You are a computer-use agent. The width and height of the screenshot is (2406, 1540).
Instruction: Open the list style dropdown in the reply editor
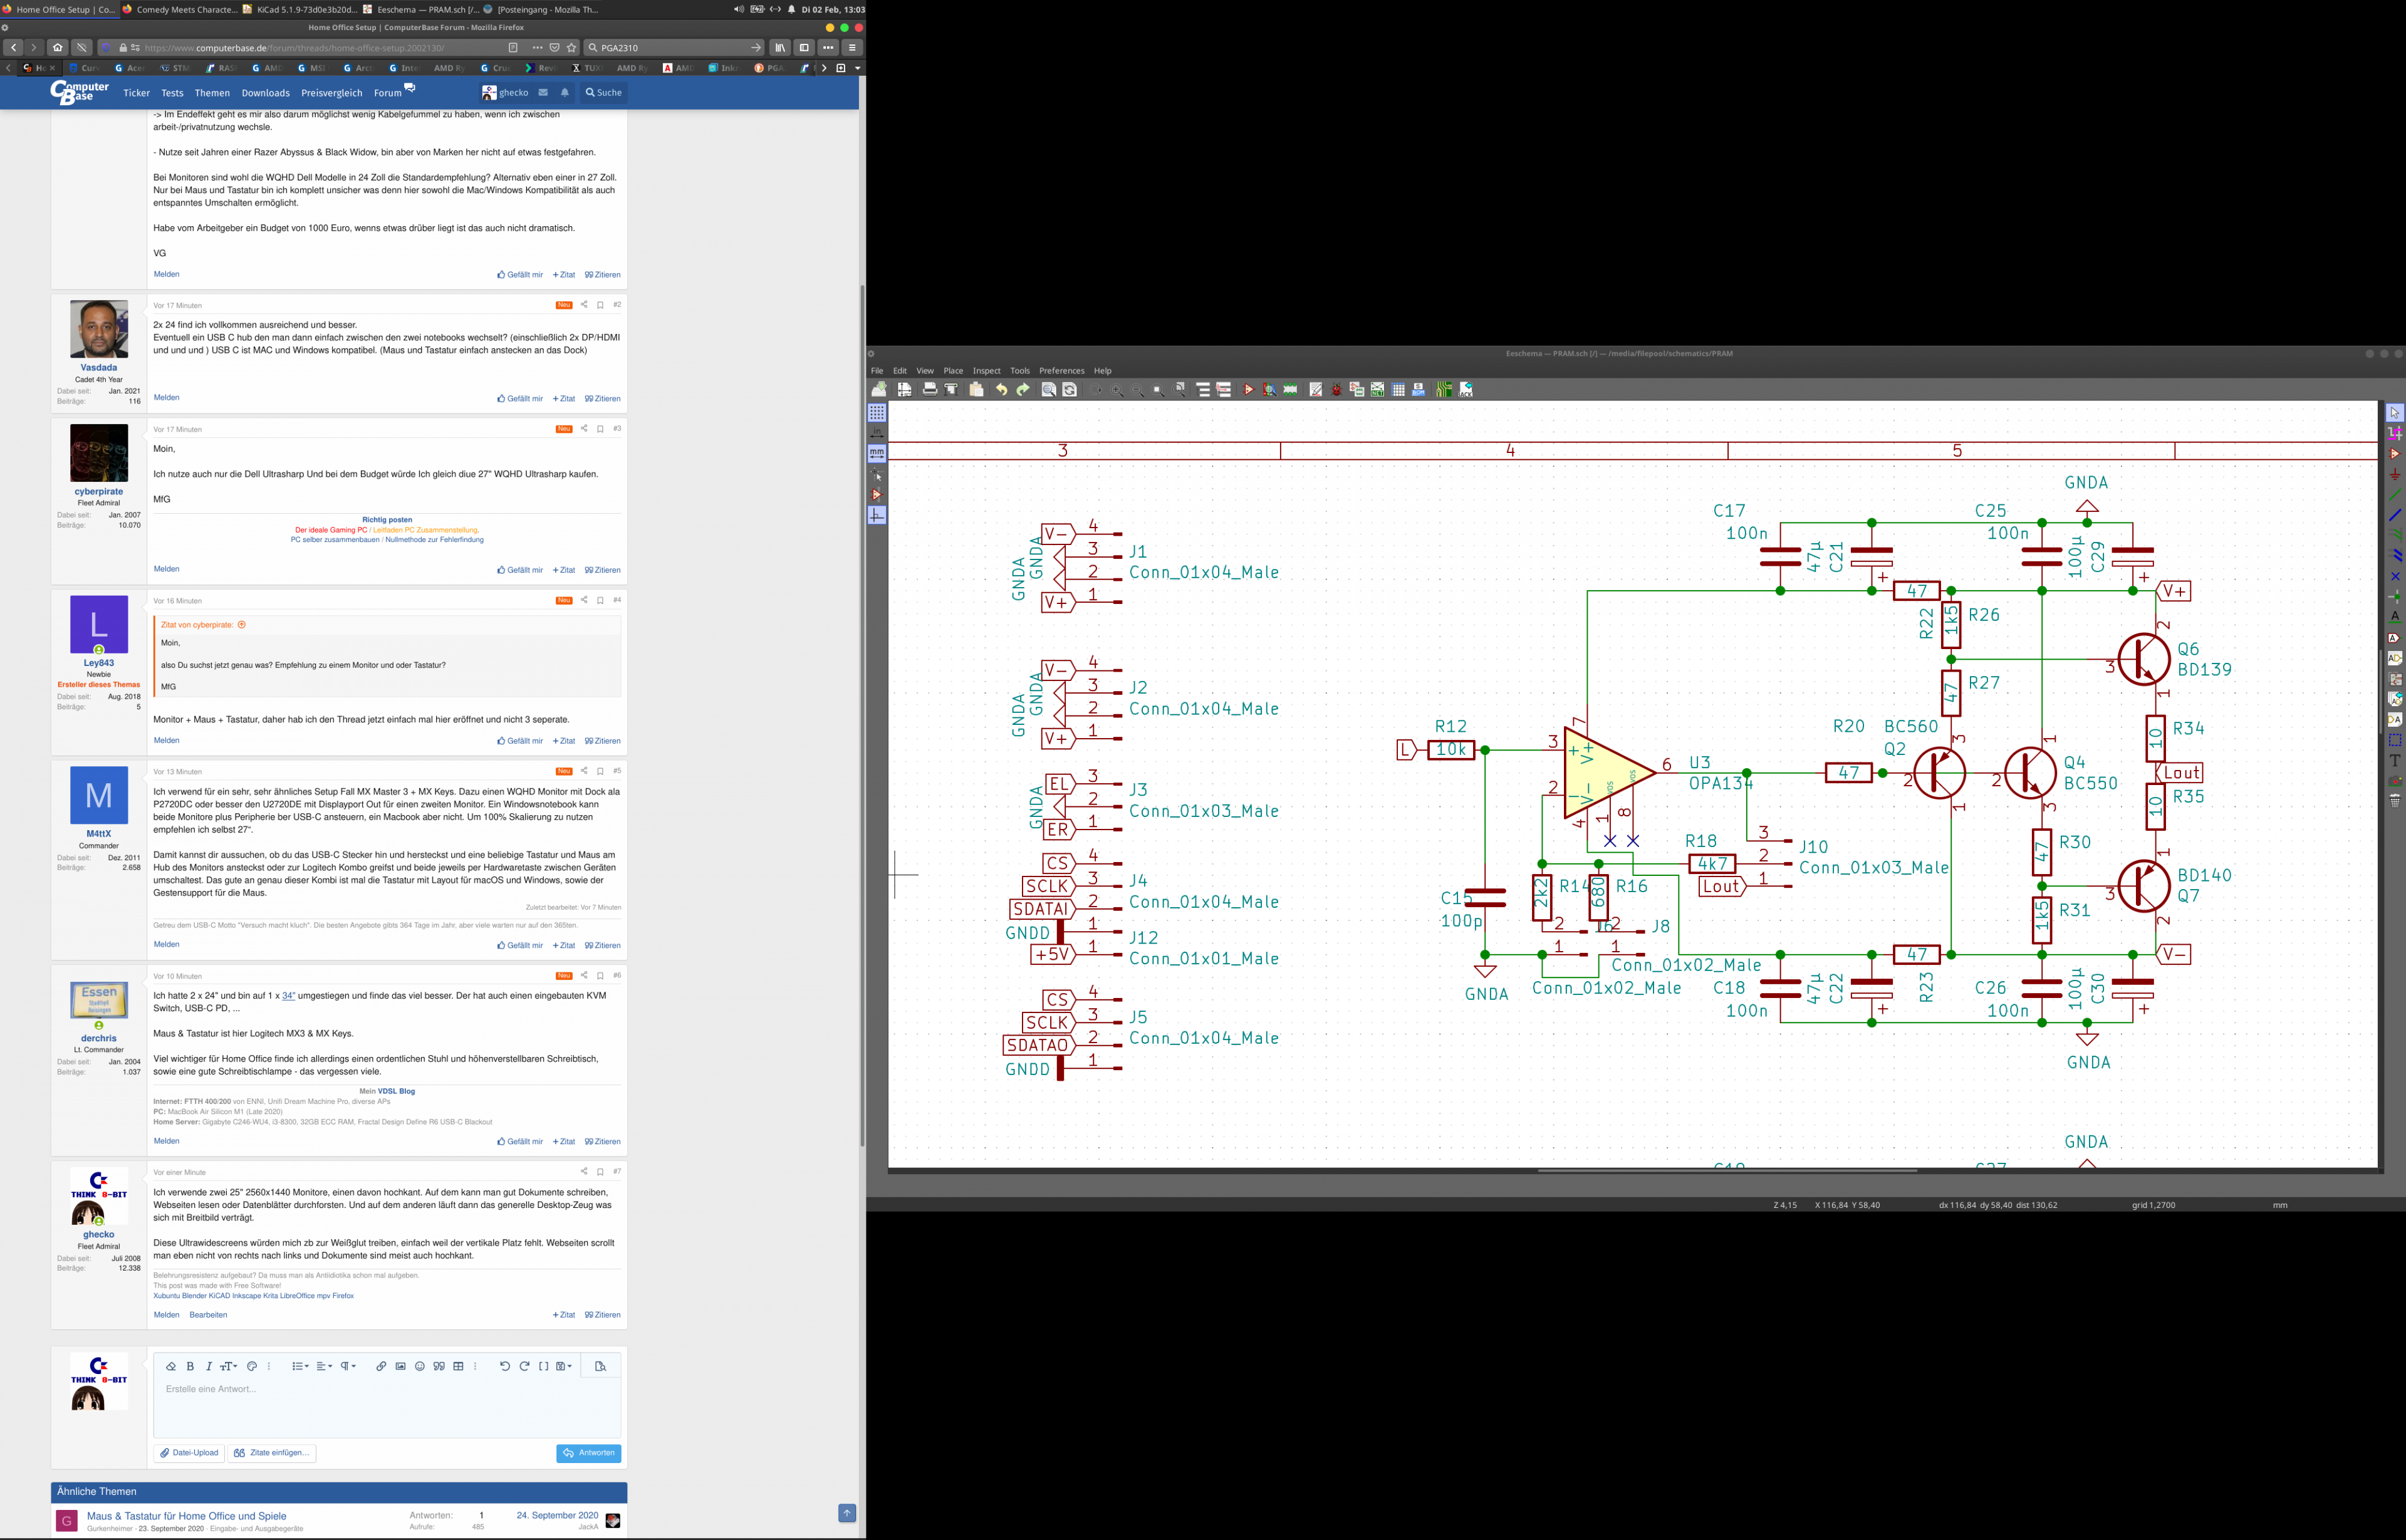[x=300, y=1366]
